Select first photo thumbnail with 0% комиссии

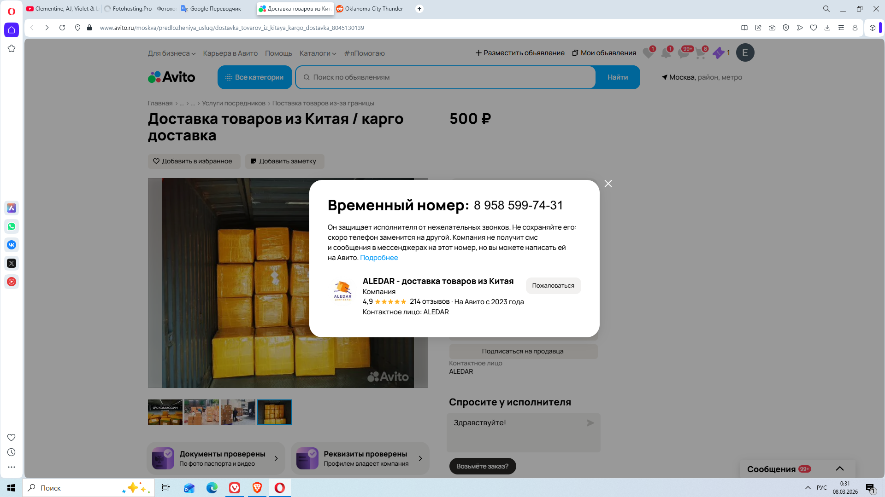pyautogui.click(x=165, y=412)
